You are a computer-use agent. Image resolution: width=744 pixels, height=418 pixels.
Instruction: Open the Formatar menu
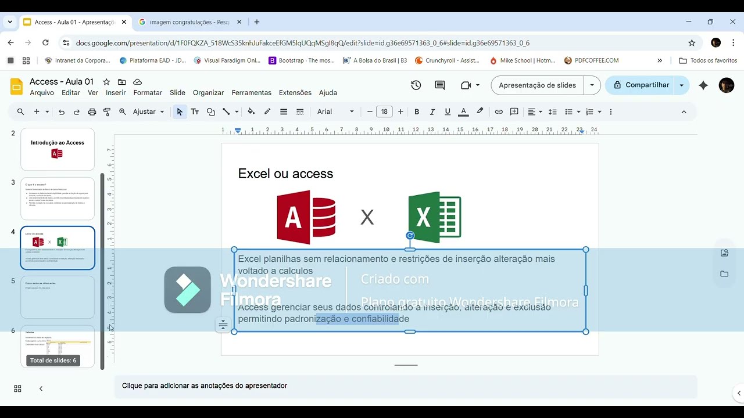148,93
